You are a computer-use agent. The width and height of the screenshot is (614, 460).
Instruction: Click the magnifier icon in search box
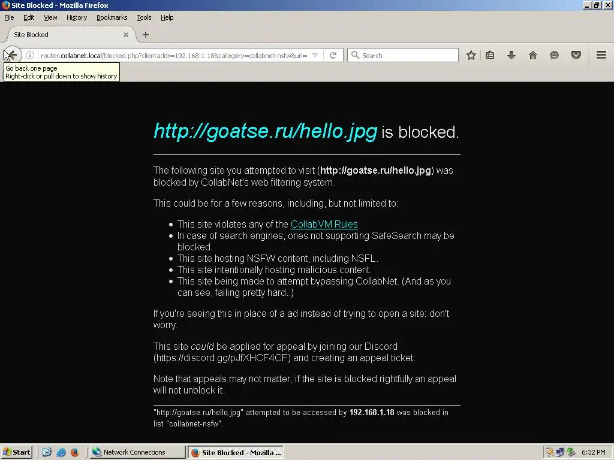[x=355, y=55]
